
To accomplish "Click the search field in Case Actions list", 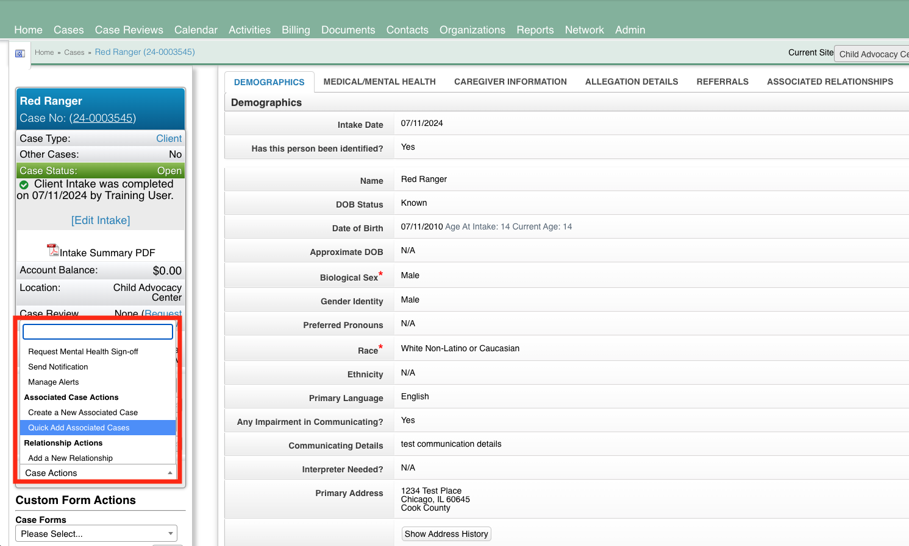I will [98, 332].
